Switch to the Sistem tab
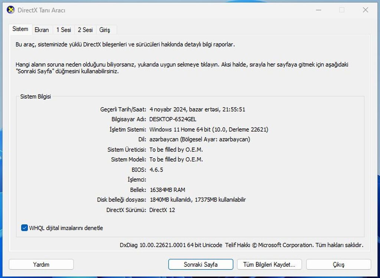Viewport: 380px width, 278px height. (x=20, y=29)
